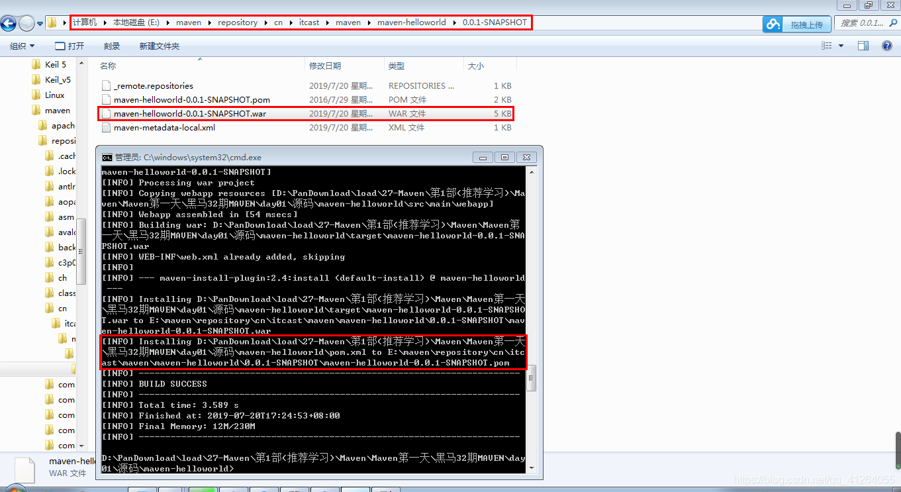Screen dimensions: 901x492
Task: Sort files by 大小 column header
Action: point(476,66)
